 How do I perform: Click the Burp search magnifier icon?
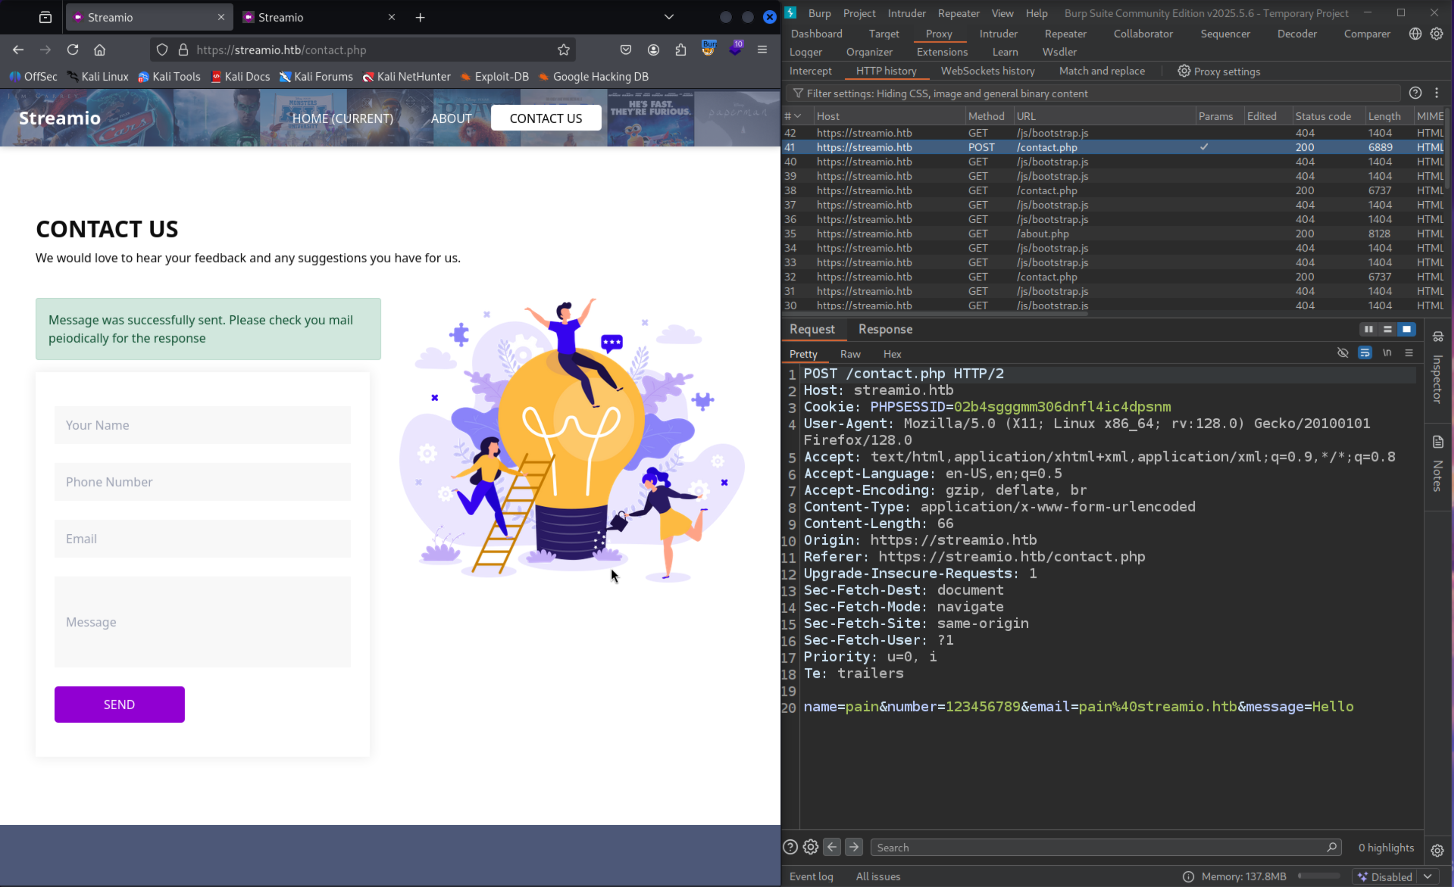point(1331,848)
